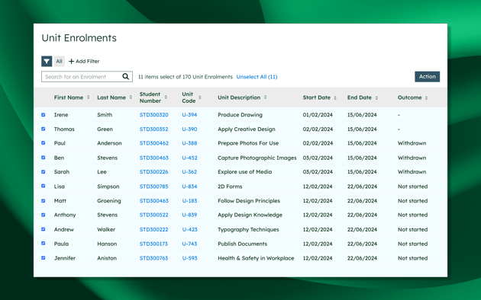
Task: Click 'Health & Safety in Workplace' cell
Action: (x=256, y=258)
